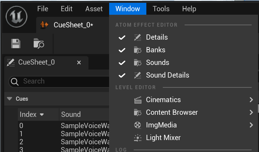
Task: Click the Index column sort arrow
Action: pyautogui.click(x=42, y=114)
